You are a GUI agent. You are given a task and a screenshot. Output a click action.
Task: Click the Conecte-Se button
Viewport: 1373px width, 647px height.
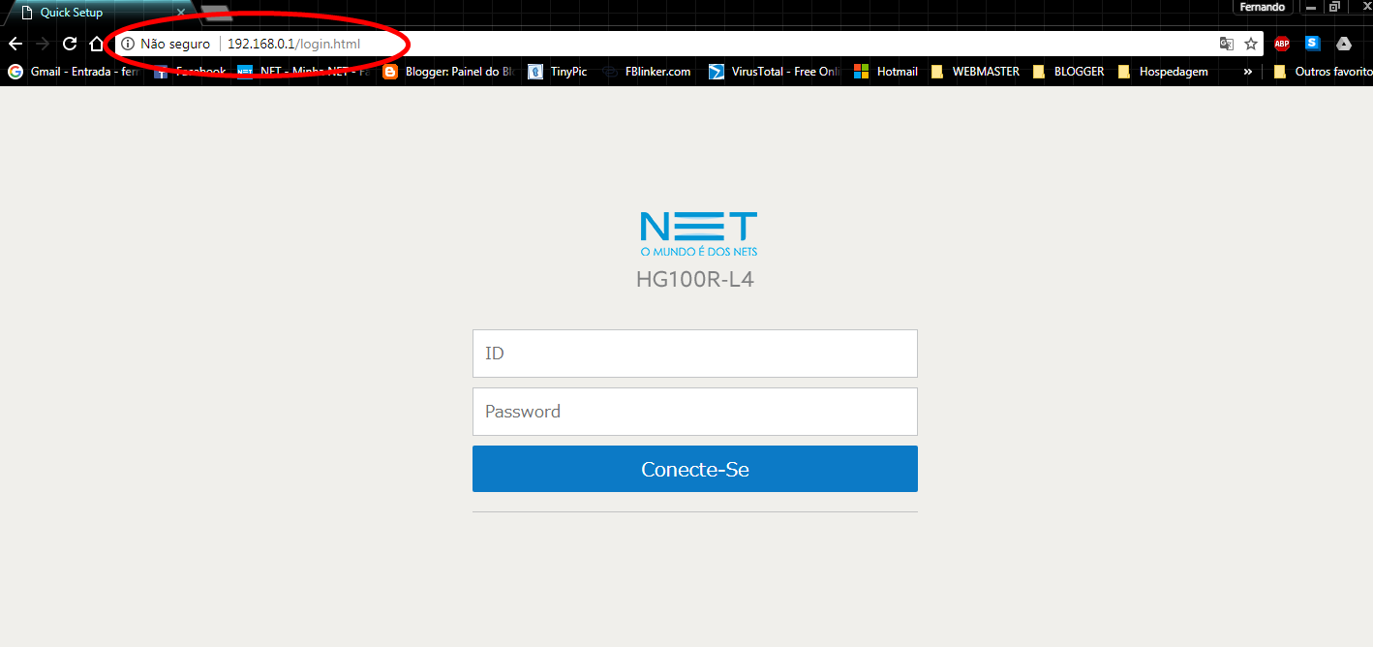694,469
